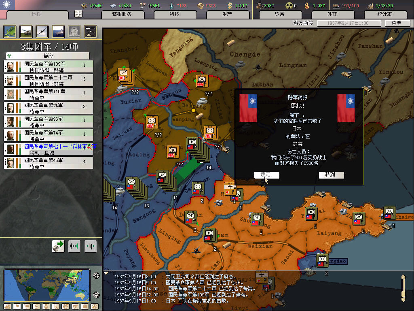Click 转到 to go to battle
This screenshot has height=311, width=414.
coord(331,175)
